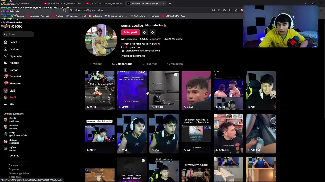The height and width of the screenshot is (182, 325).
Task: Select the Compartidos tab
Action: coord(122,64)
